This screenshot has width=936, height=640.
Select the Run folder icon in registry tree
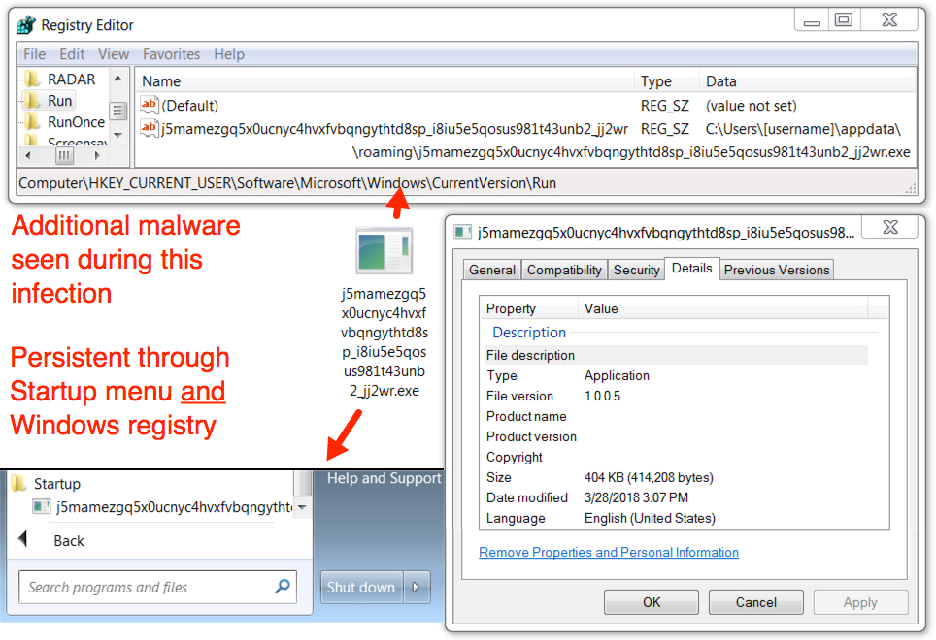tap(32, 100)
